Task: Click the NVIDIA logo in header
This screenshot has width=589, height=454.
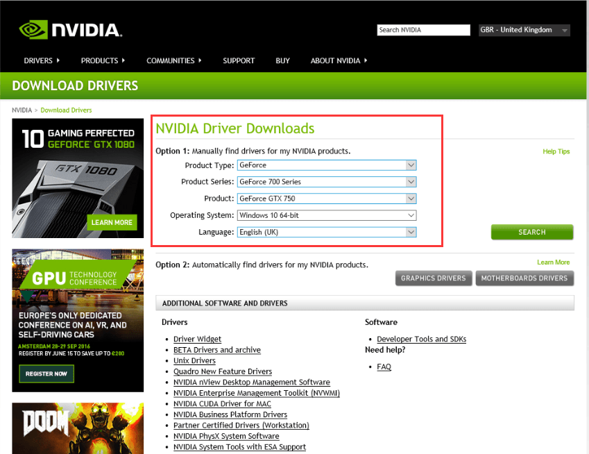Action: pos(71,30)
